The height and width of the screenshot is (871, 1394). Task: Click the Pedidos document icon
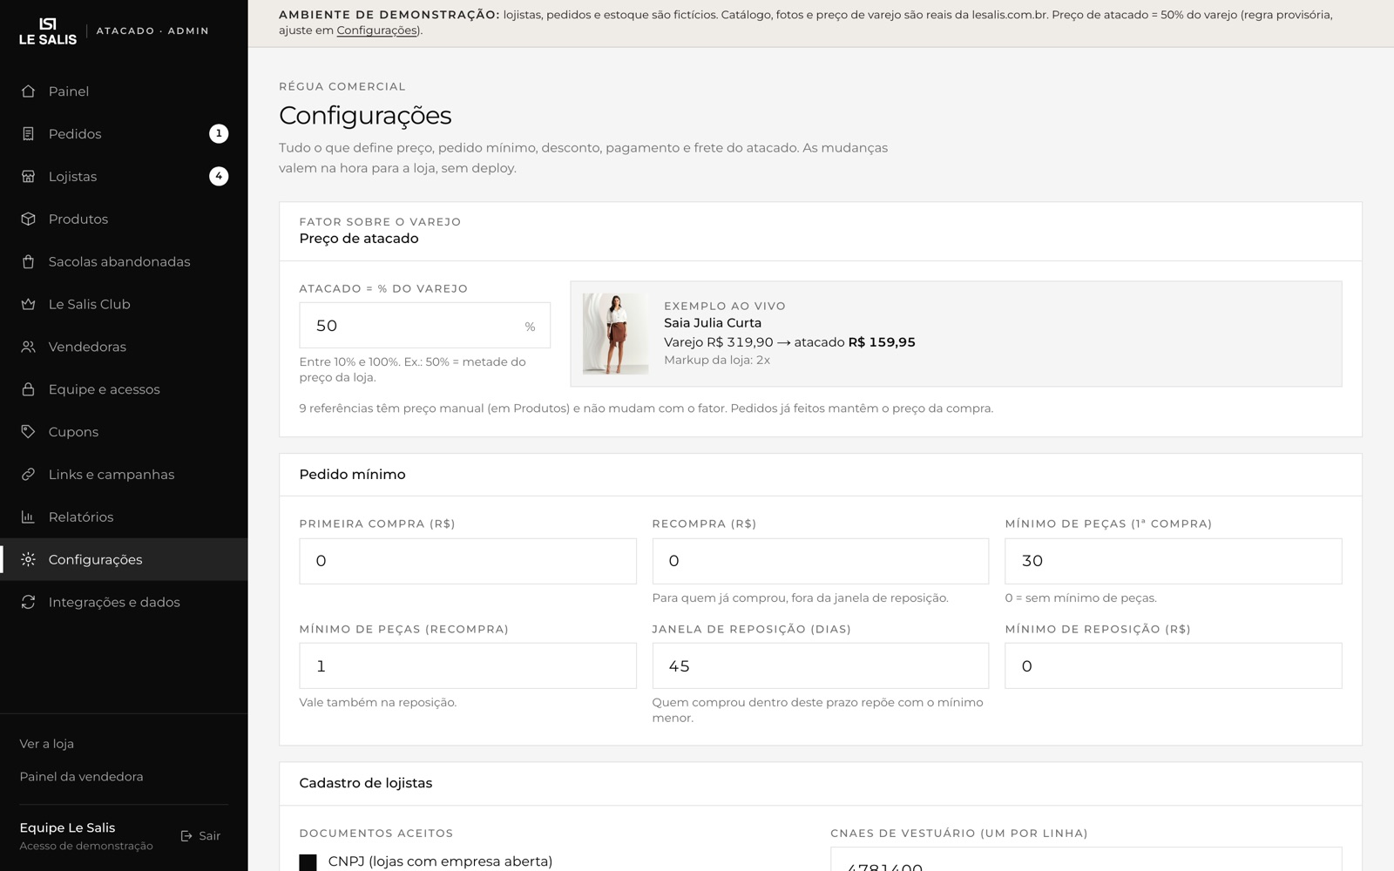28,134
